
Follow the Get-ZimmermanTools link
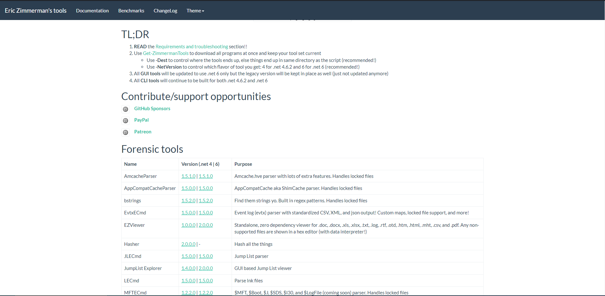coord(166,53)
